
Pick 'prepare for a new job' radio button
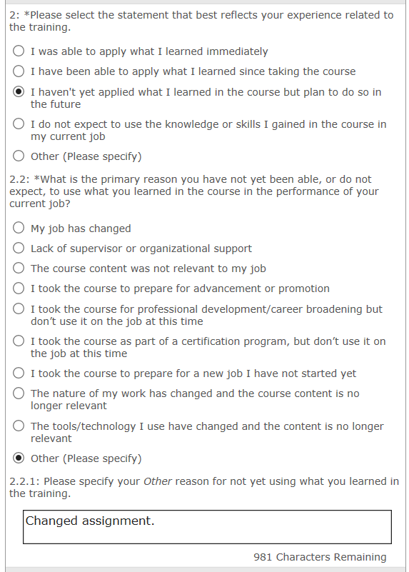(x=19, y=373)
